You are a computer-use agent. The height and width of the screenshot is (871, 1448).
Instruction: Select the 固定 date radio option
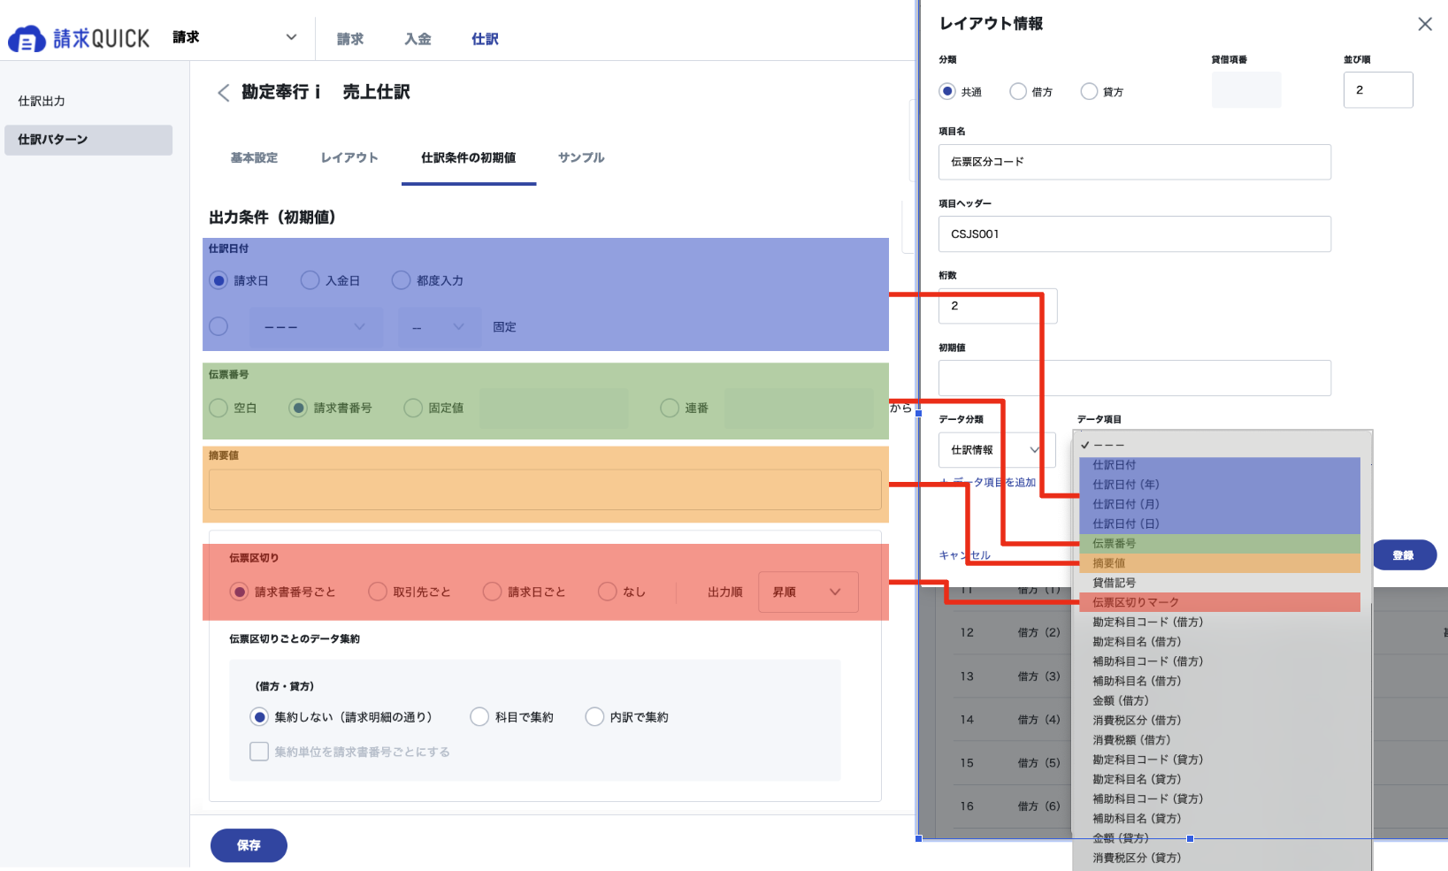[218, 326]
